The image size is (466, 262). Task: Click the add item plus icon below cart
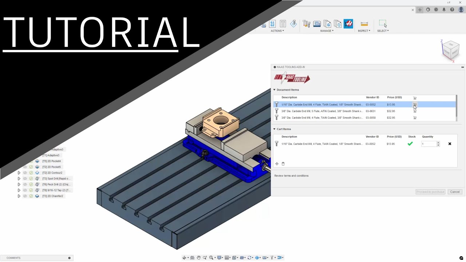tap(277, 164)
